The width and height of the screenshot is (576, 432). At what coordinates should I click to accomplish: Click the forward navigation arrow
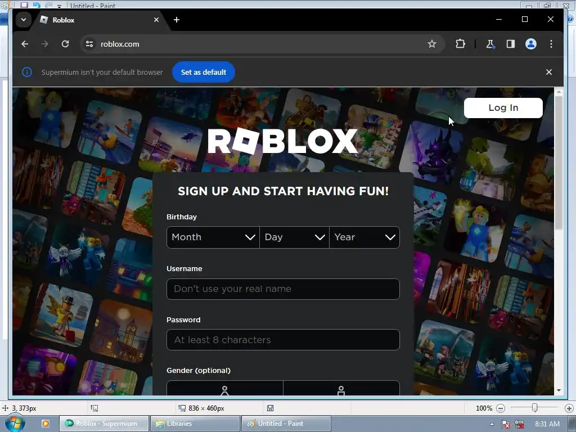(45, 44)
